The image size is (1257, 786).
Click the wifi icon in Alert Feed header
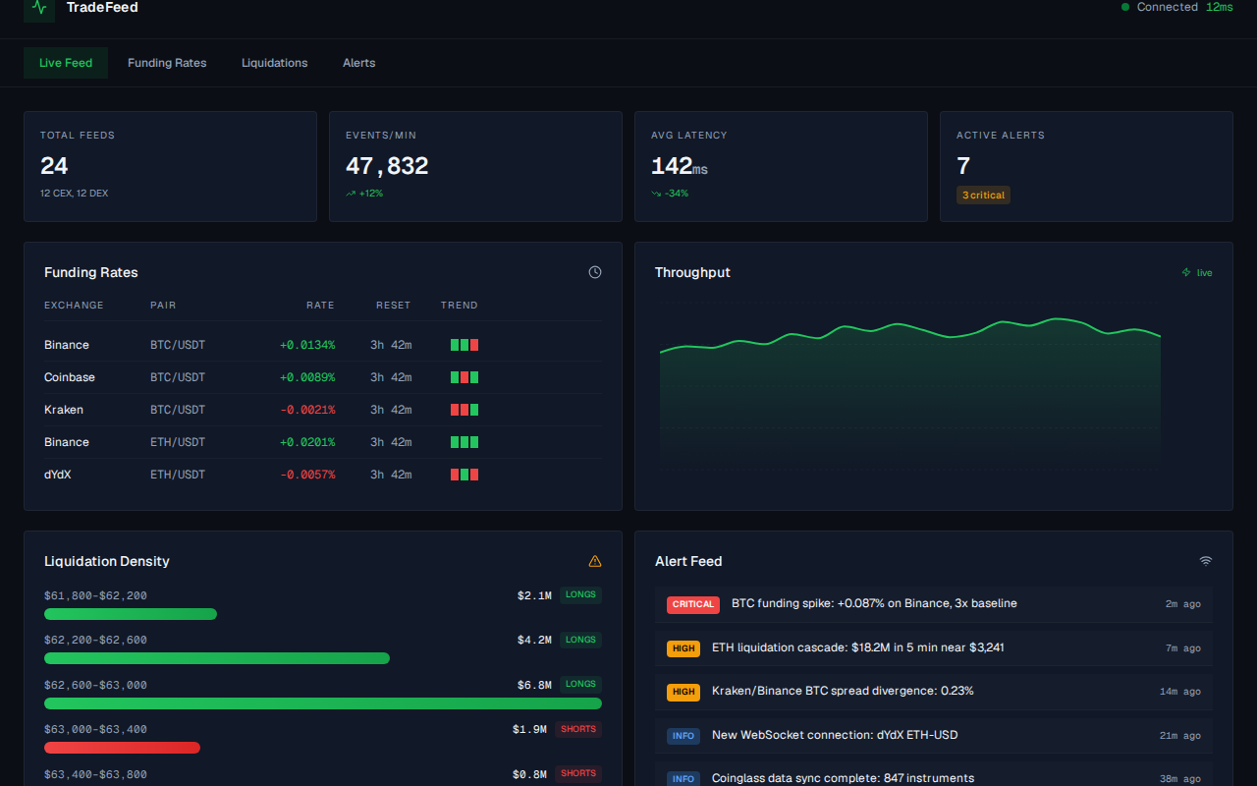click(1206, 560)
